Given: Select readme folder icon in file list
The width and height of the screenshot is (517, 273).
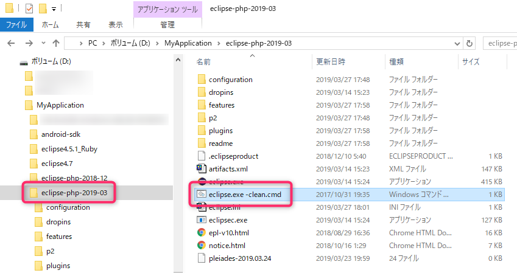Looking at the screenshot, I should click(202, 143).
